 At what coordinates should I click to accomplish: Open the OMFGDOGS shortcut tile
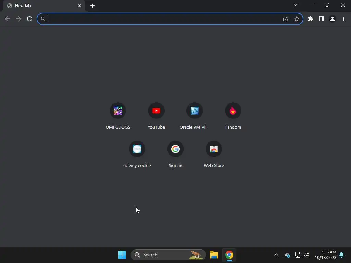[x=118, y=116]
